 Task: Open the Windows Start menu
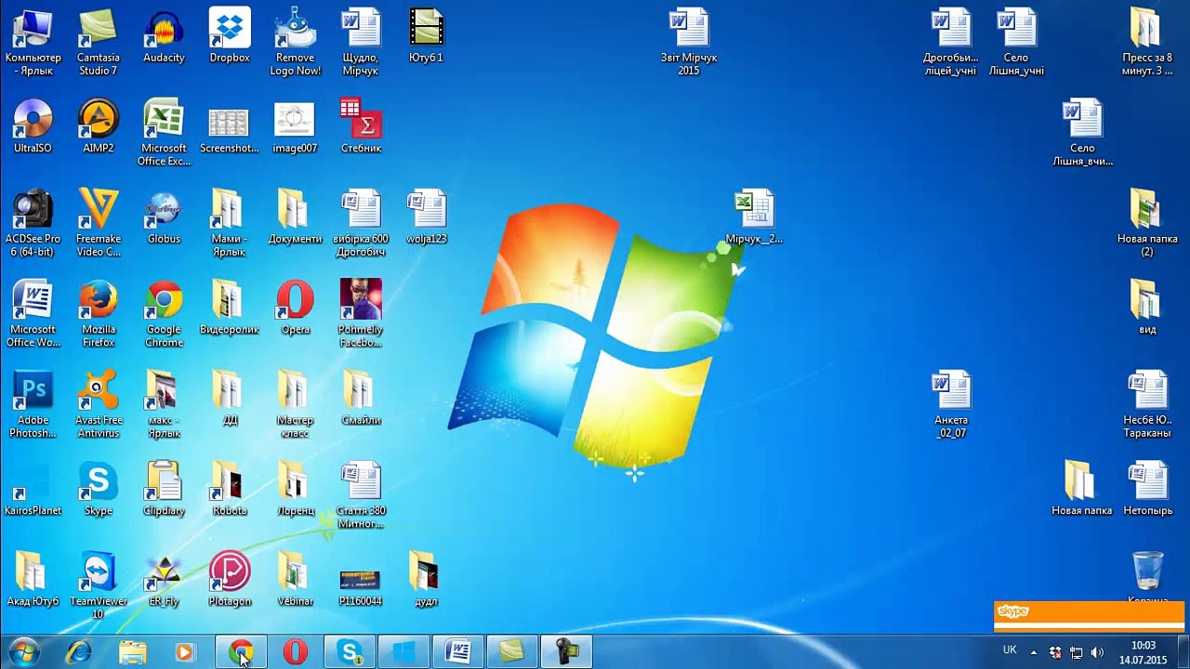(24, 652)
